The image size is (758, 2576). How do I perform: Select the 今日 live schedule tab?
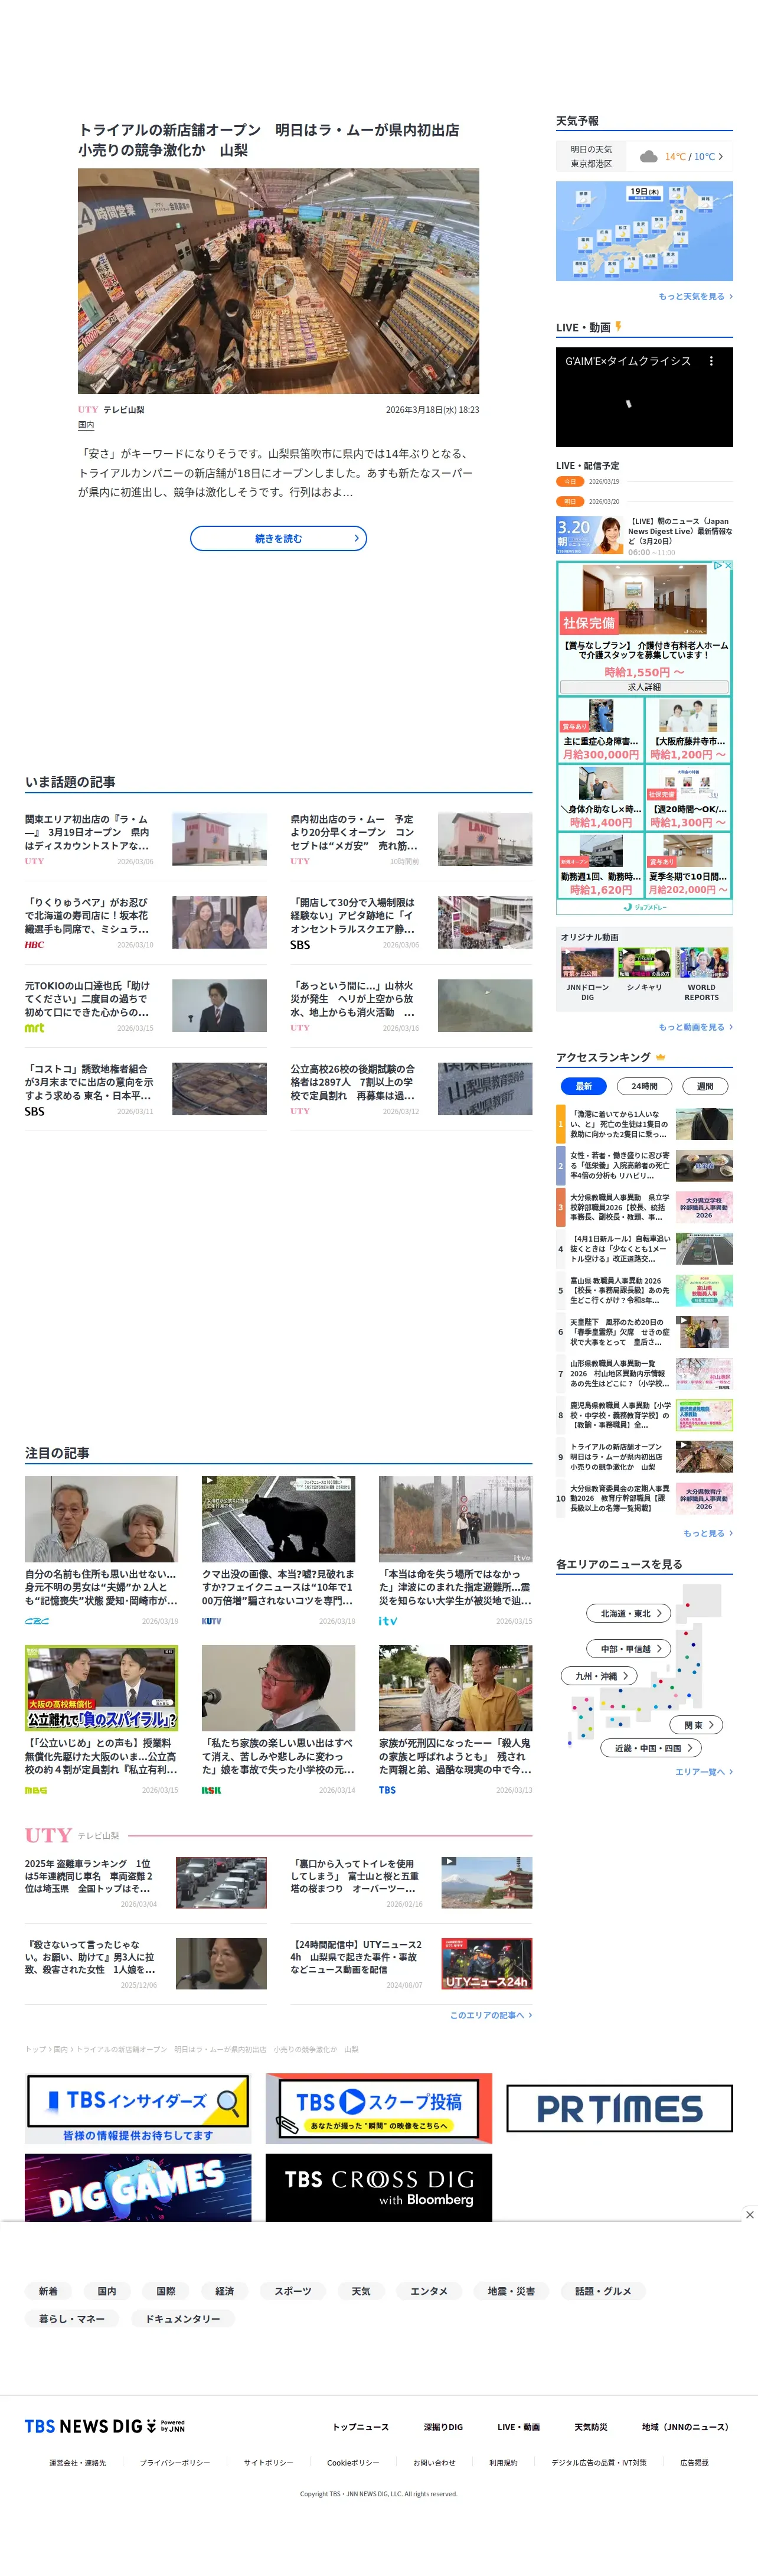tap(570, 481)
